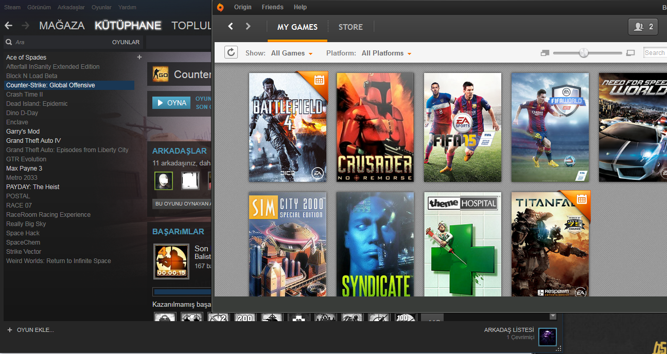Open the Görünüm menu in Steam
Viewport: 667px width, 354px height.
pos(39,7)
